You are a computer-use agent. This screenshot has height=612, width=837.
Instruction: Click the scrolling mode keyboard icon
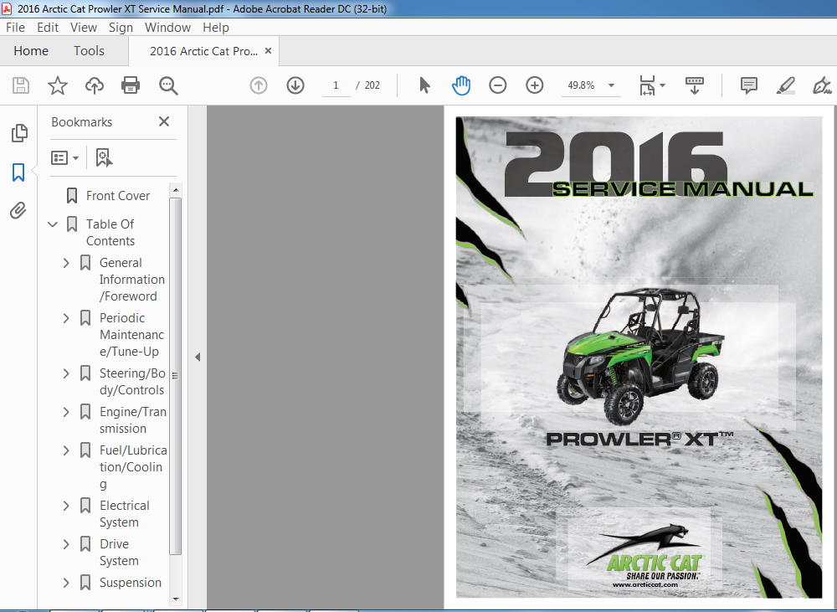coord(695,85)
